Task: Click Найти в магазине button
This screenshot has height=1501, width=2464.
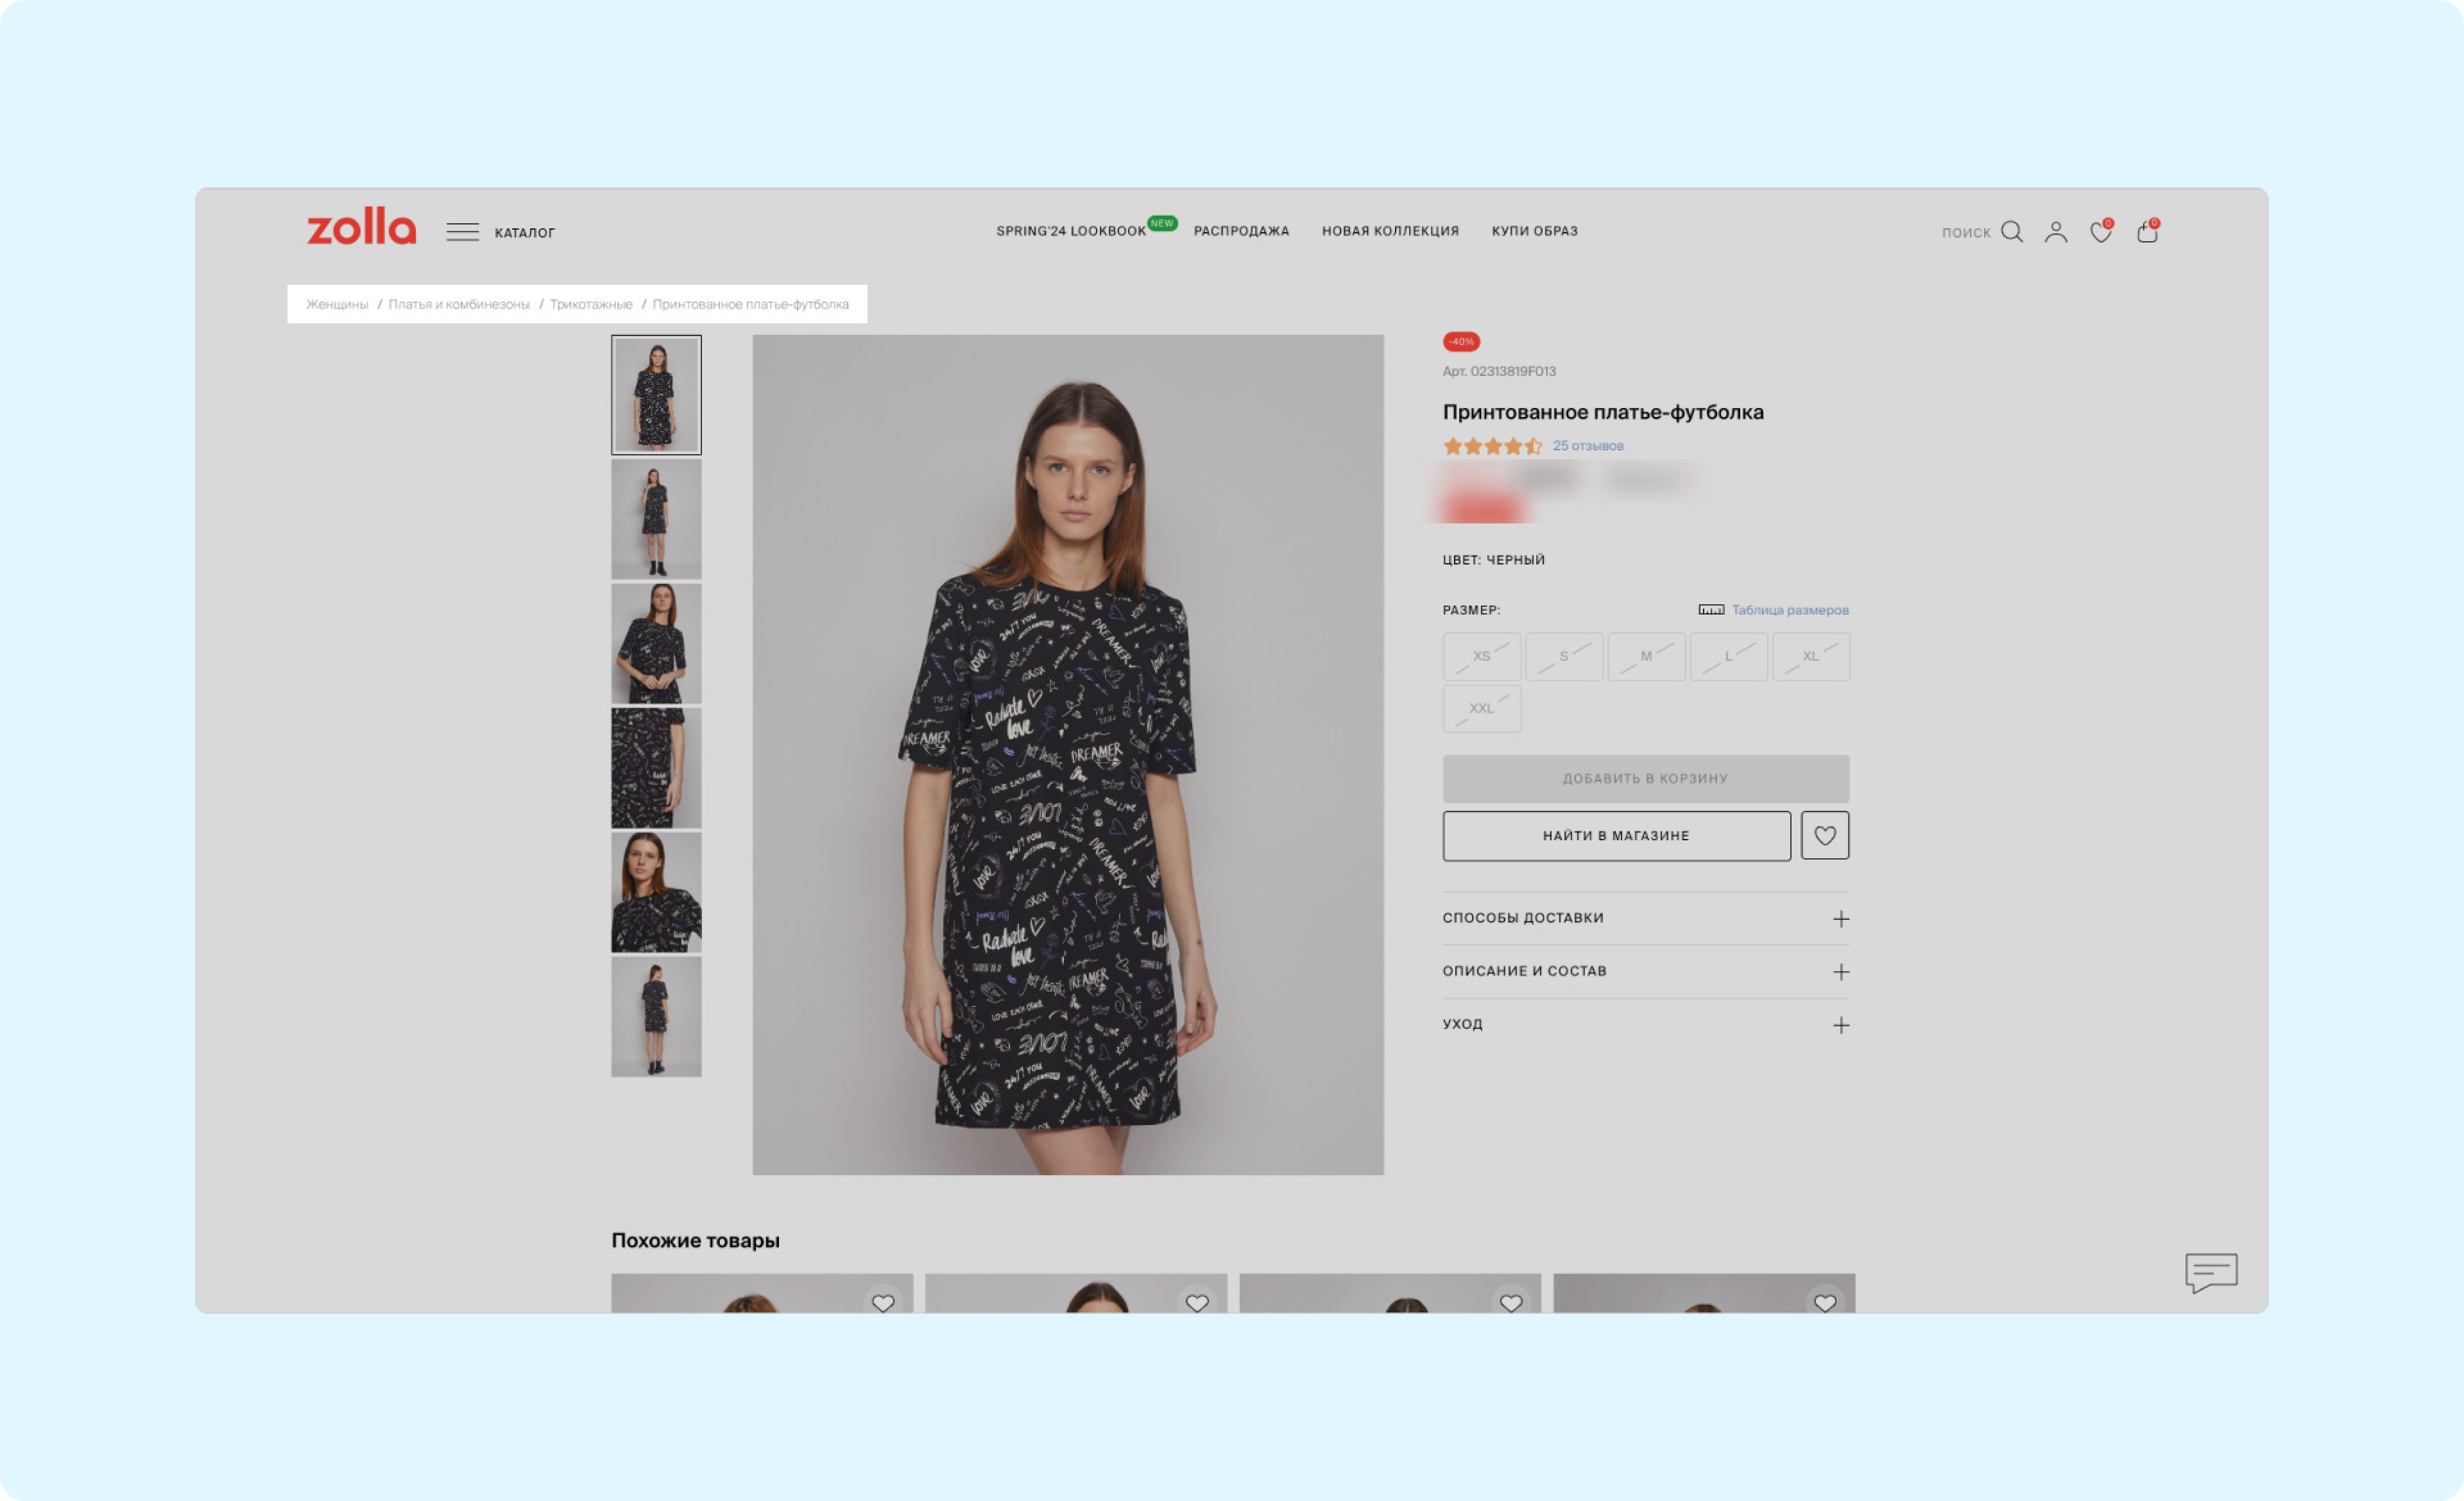Action: click(x=1616, y=835)
